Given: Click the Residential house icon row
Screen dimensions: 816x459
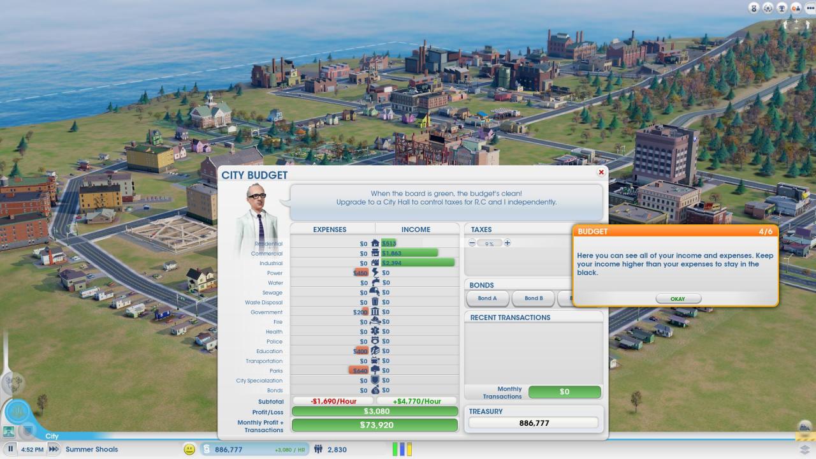Looking at the screenshot, I should tap(375, 244).
